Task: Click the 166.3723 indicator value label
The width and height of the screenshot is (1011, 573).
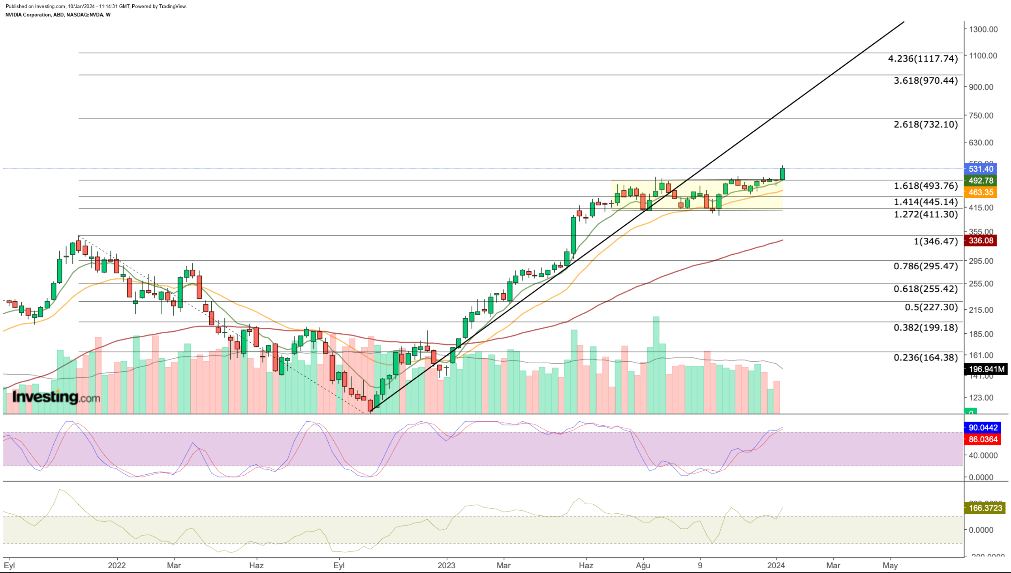Action: click(985, 508)
